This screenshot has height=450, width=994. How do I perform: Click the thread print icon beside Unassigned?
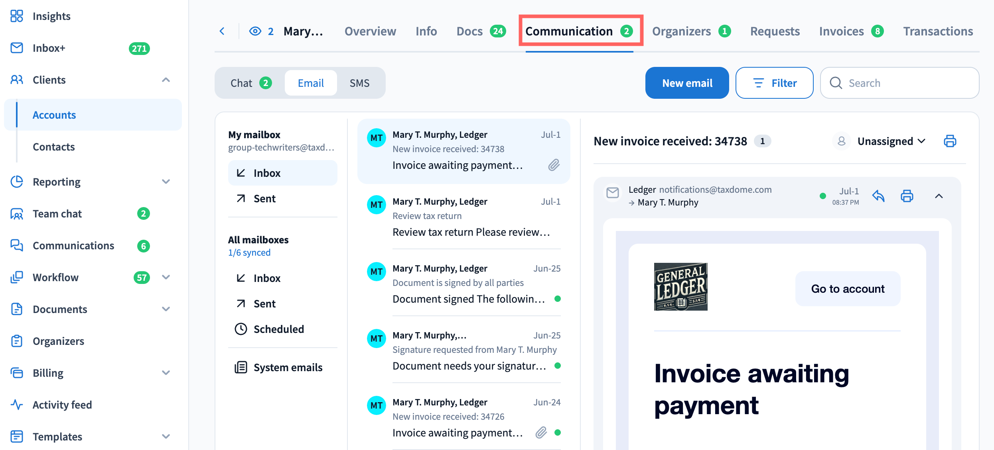pos(950,141)
